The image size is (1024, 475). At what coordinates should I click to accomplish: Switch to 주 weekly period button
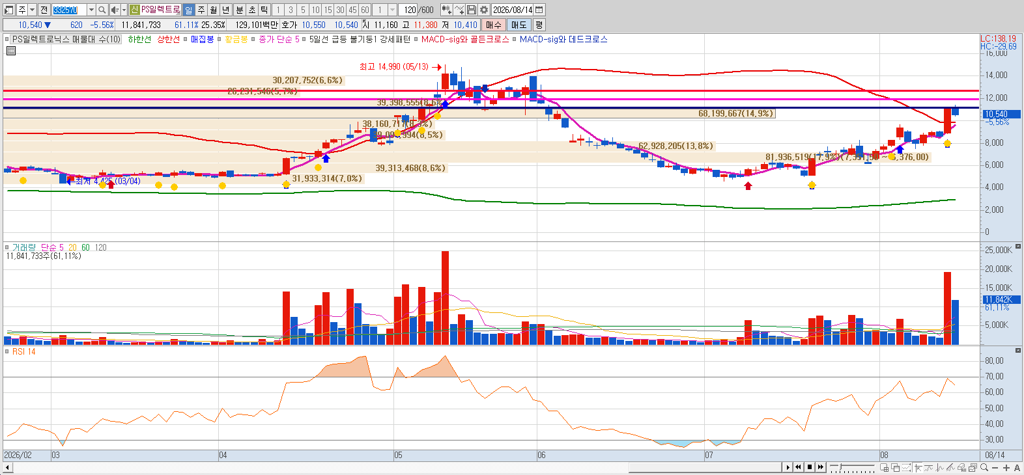click(x=201, y=10)
